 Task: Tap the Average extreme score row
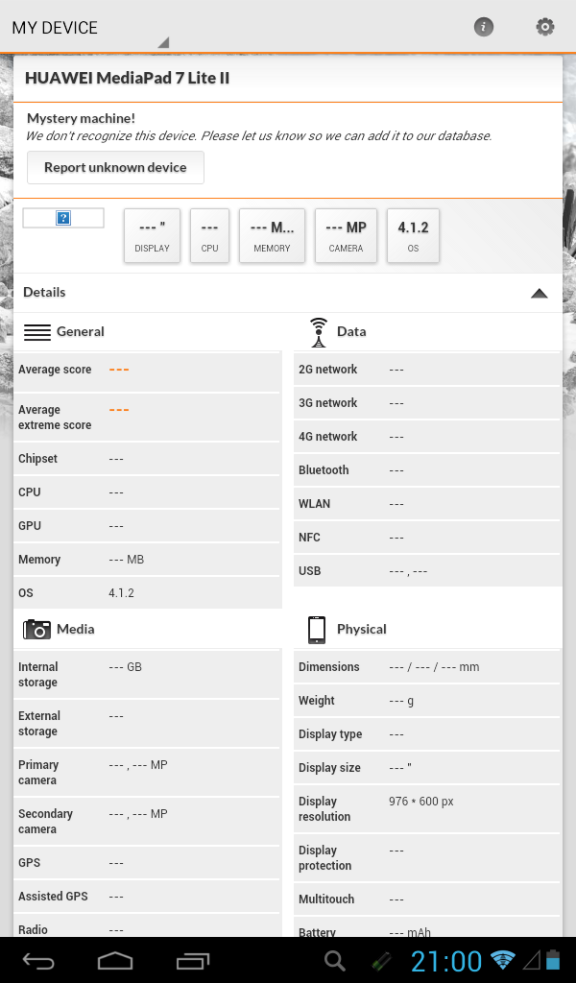tap(147, 418)
